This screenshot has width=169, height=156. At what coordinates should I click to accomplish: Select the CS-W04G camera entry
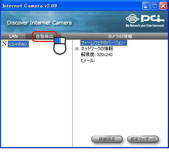point(18,44)
